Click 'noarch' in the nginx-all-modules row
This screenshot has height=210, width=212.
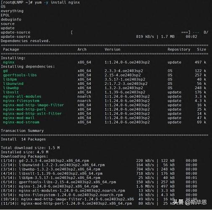point(84,97)
